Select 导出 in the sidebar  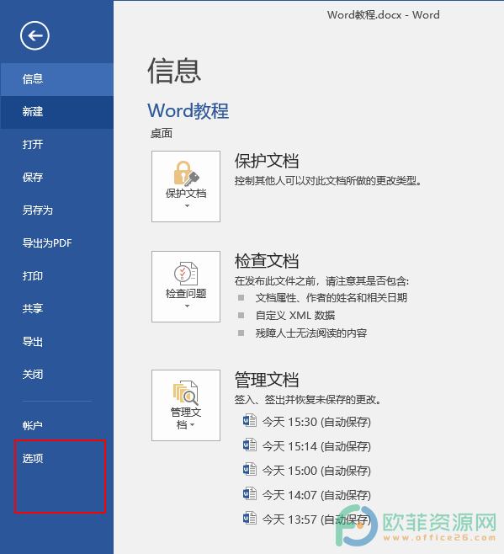[x=57, y=342]
